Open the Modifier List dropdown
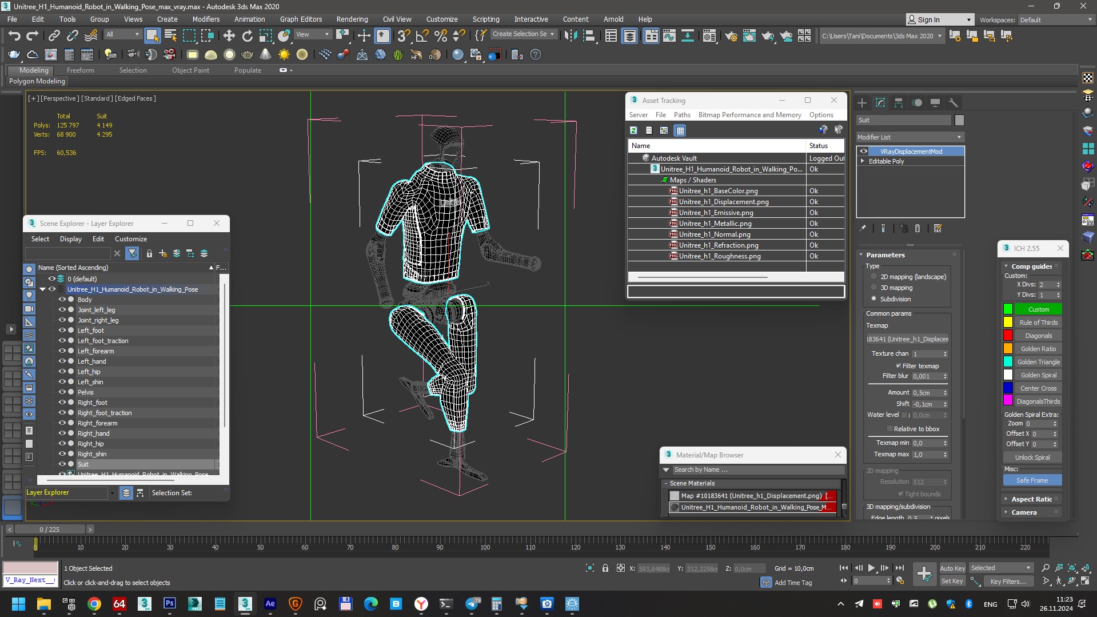1097x617 pixels. coord(910,137)
